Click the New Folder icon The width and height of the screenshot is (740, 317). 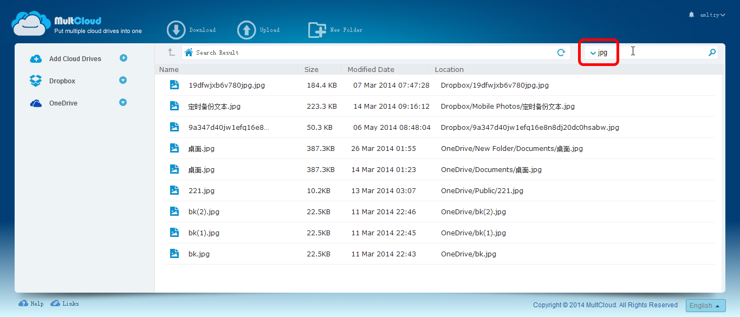coord(317,30)
